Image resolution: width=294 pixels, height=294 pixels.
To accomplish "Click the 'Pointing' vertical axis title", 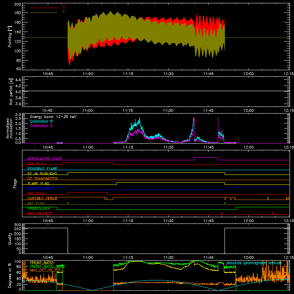I will click(10, 36).
